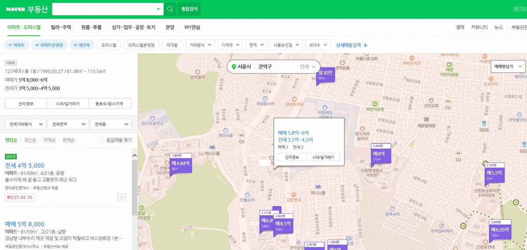The height and width of the screenshot is (250, 527).
Task: Open the 전체면적 dropdown
Action: coord(68,124)
